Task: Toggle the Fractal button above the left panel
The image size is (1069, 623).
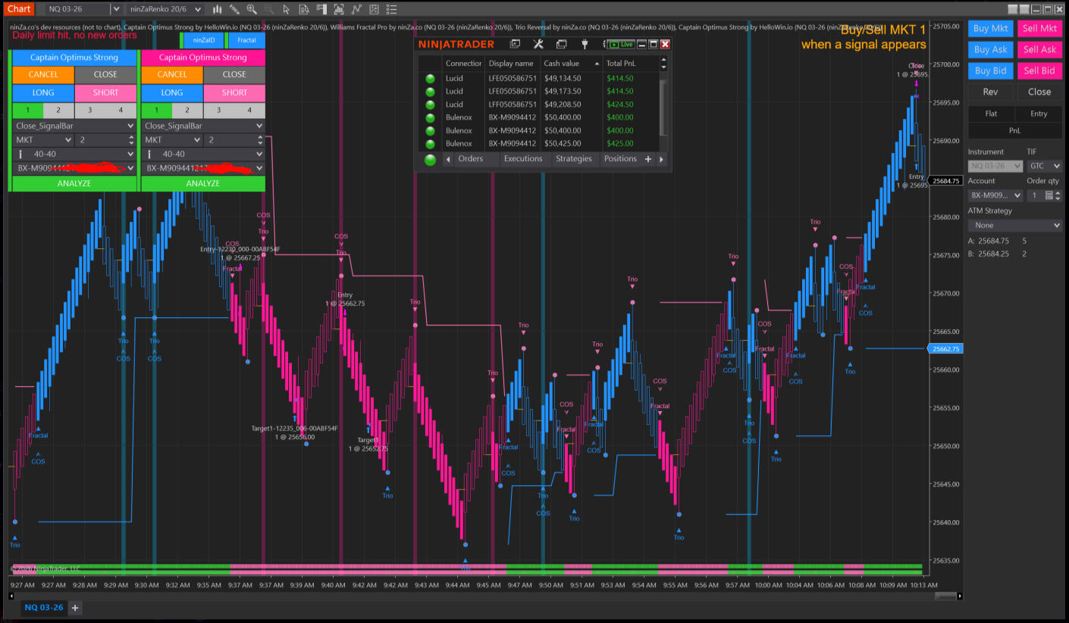Action: coord(246,40)
